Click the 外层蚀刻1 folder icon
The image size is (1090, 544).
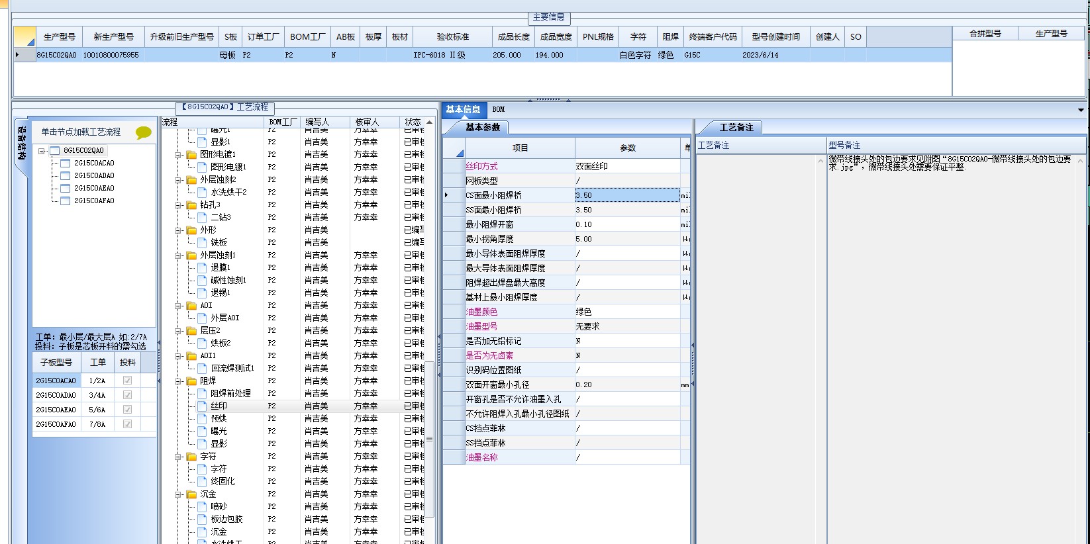192,255
